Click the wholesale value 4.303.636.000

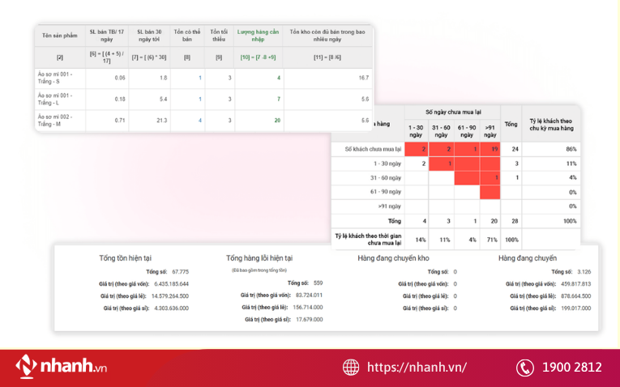click(171, 308)
